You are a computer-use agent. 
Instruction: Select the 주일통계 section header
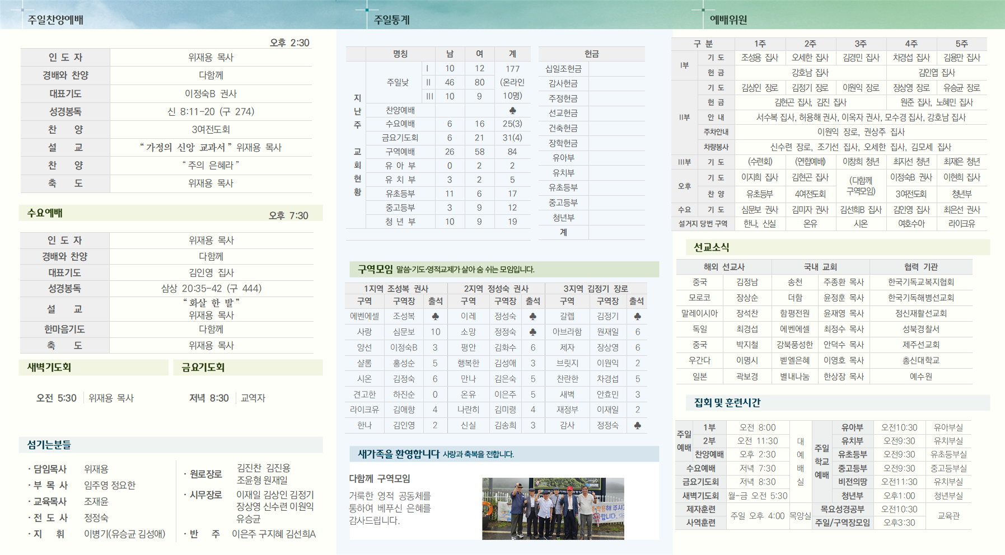[392, 20]
